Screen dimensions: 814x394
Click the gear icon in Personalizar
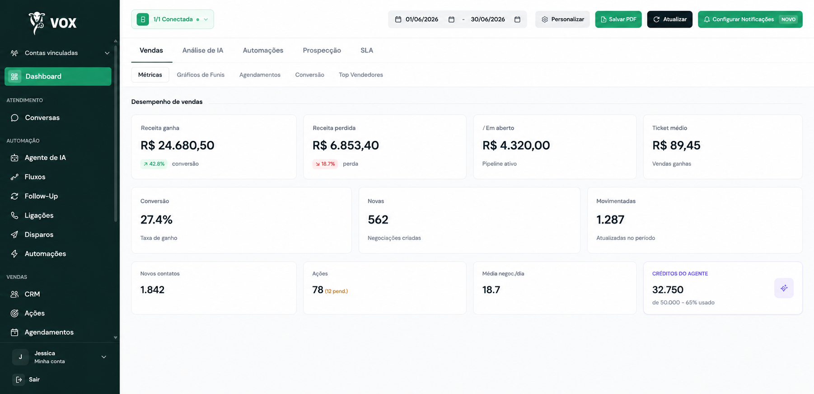click(x=545, y=19)
